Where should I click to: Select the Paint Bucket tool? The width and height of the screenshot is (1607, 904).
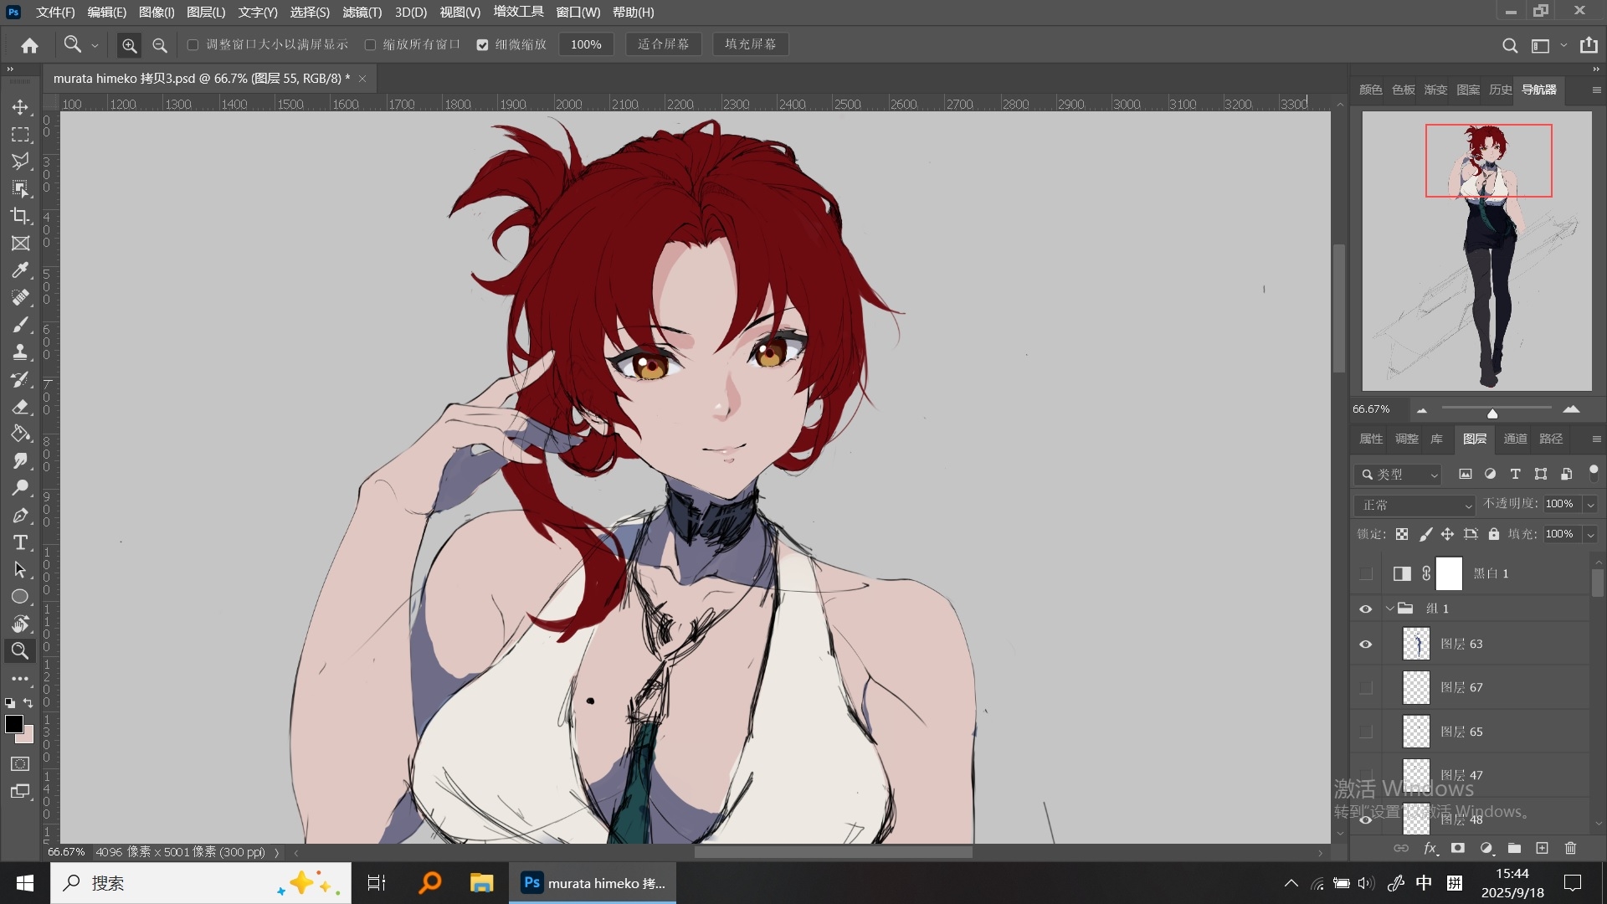point(20,434)
